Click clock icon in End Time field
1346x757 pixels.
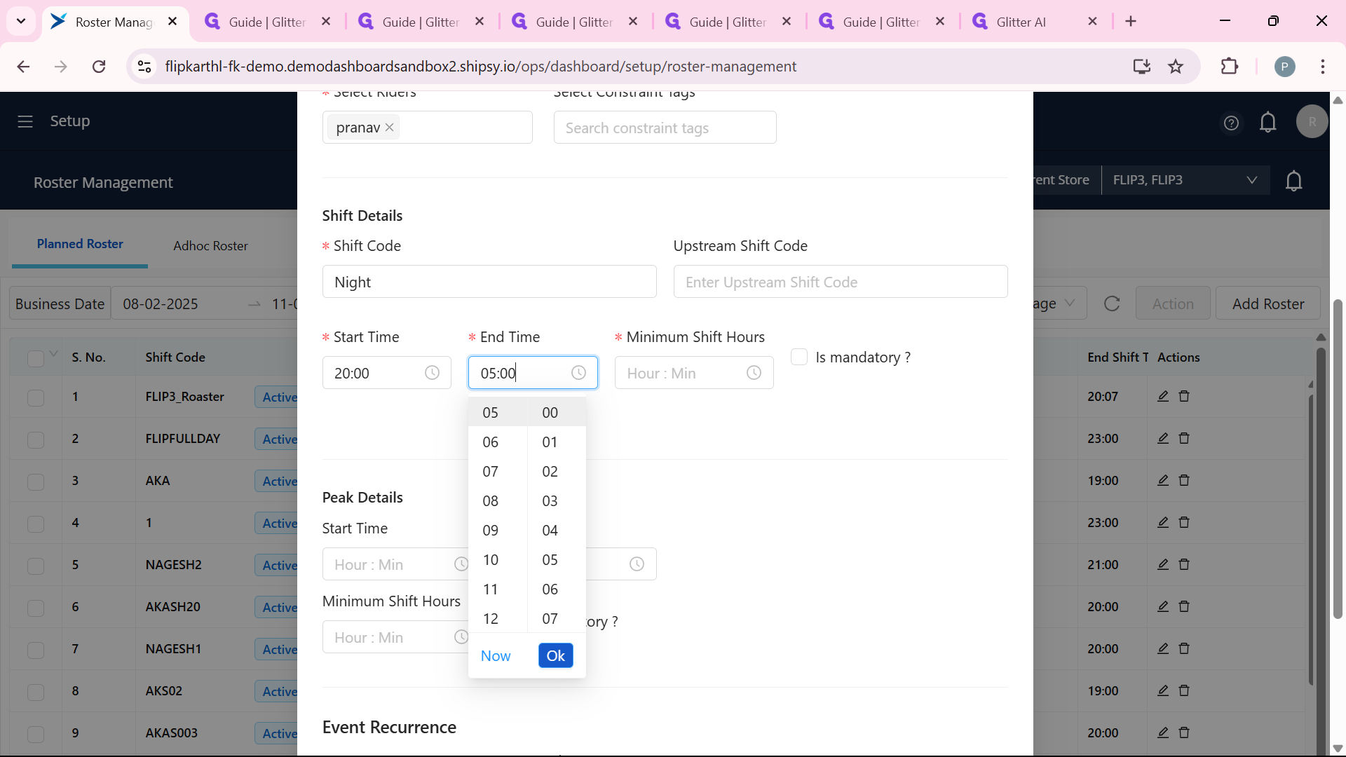pos(578,373)
